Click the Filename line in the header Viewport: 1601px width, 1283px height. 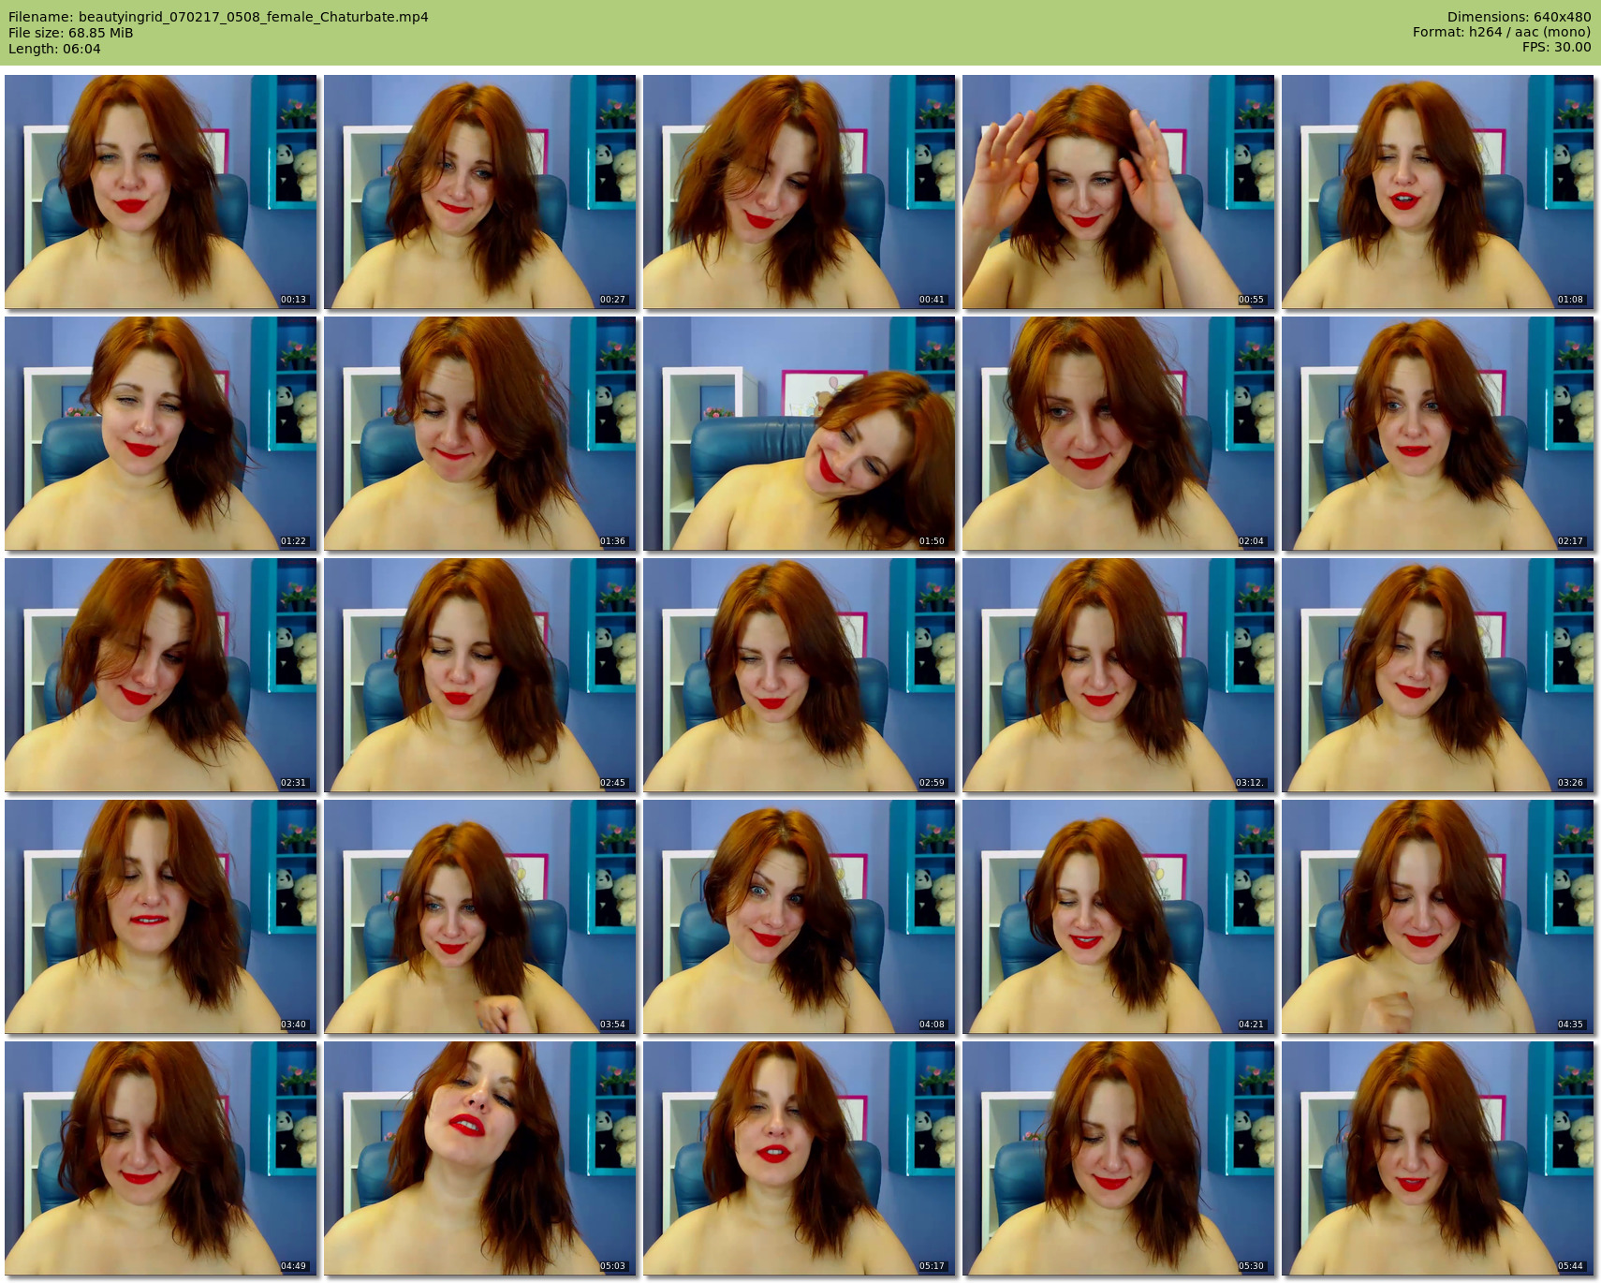point(218,17)
